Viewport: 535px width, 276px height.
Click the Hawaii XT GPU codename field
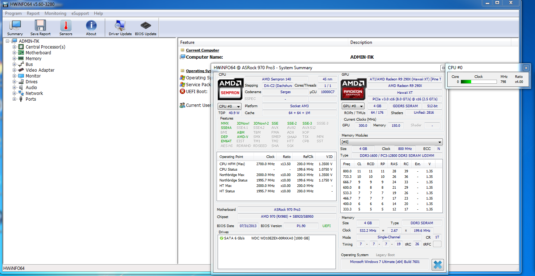tap(405, 92)
